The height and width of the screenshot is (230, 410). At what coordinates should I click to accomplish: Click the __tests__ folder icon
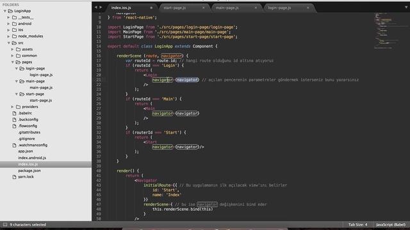(x=14, y=17)
